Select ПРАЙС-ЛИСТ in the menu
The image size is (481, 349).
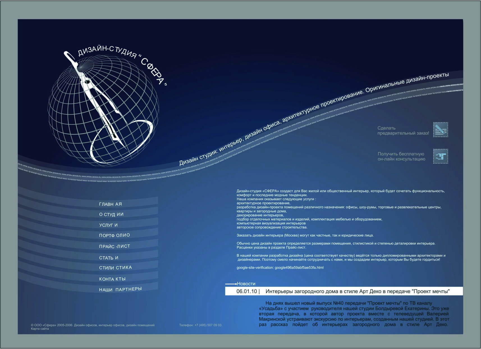[x=114, y=246]
